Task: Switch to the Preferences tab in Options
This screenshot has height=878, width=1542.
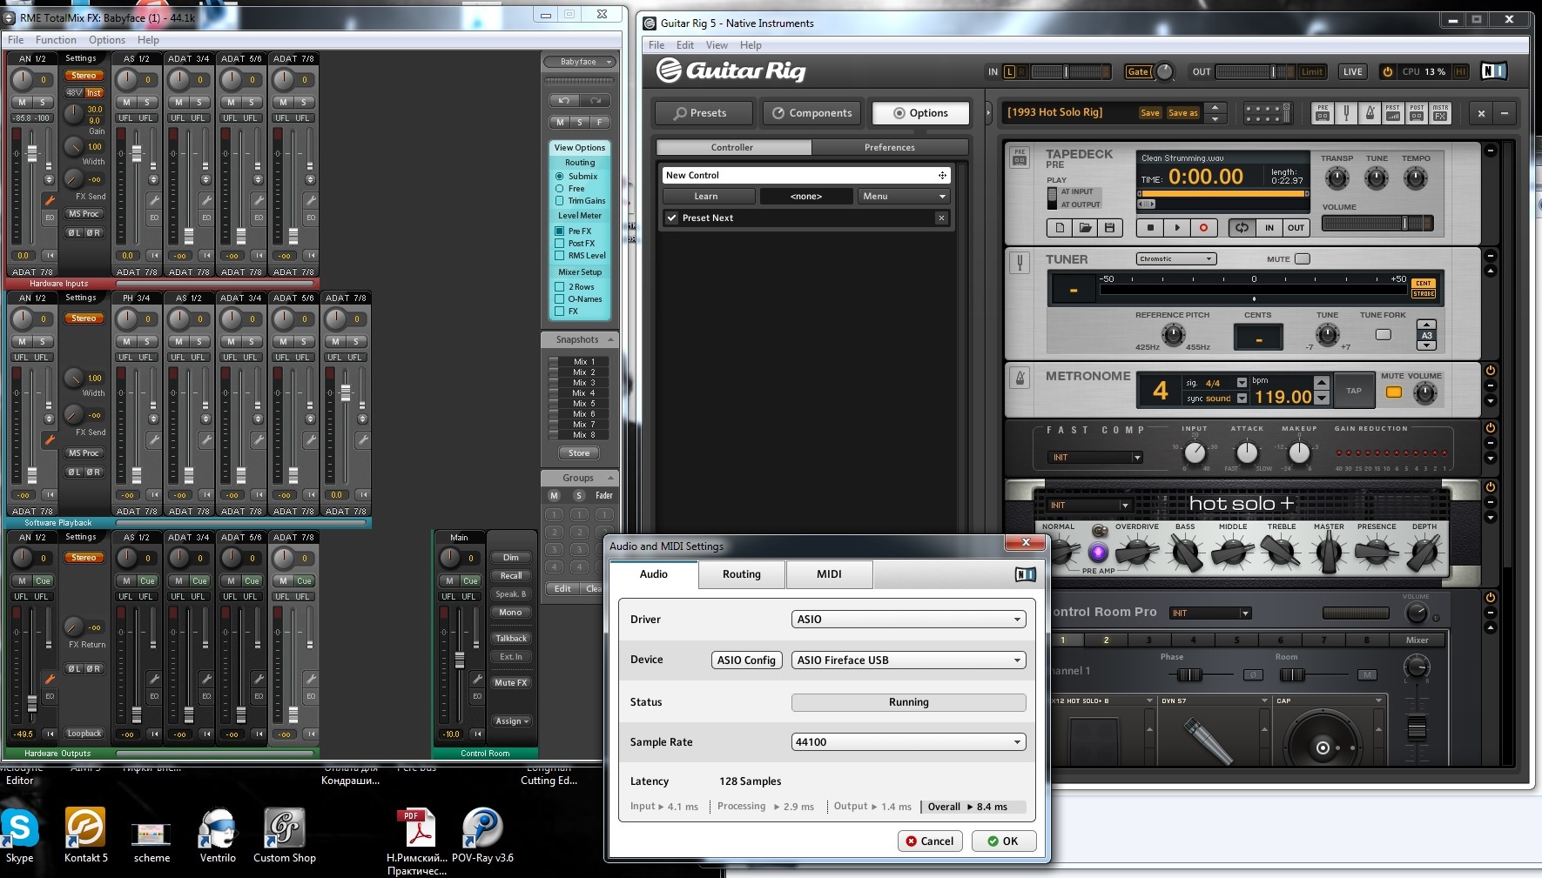Action: tap(890, 148)
